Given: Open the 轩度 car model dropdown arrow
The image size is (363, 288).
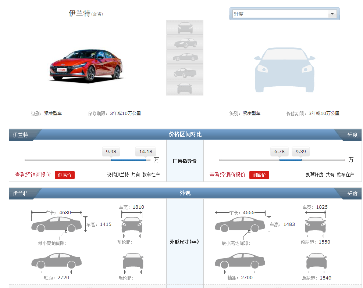Looking at the screenshot, I should [x=332, y=14].
